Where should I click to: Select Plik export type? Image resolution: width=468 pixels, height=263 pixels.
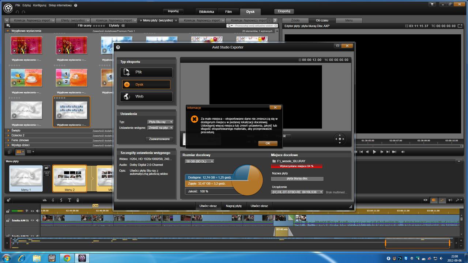146,72
